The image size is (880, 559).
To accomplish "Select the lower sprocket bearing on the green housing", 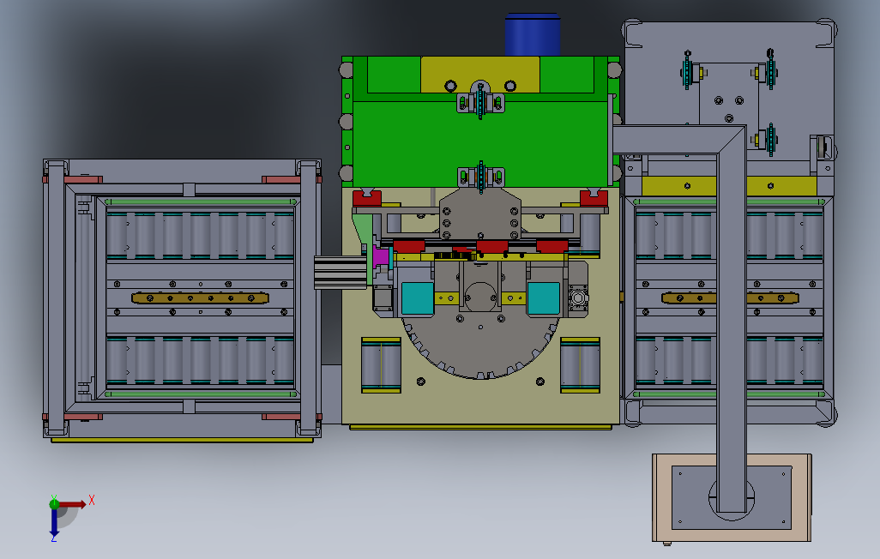I will pos(480,177).
